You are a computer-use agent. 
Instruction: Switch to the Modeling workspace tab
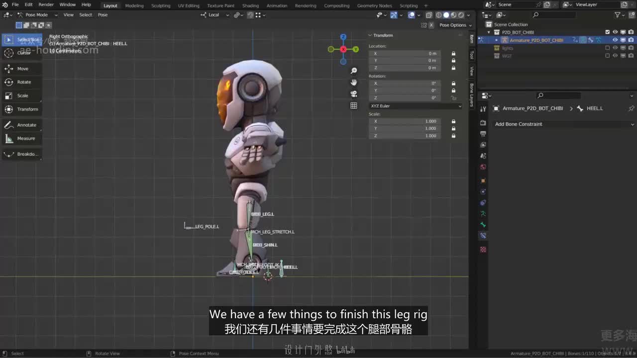[134, 5]
